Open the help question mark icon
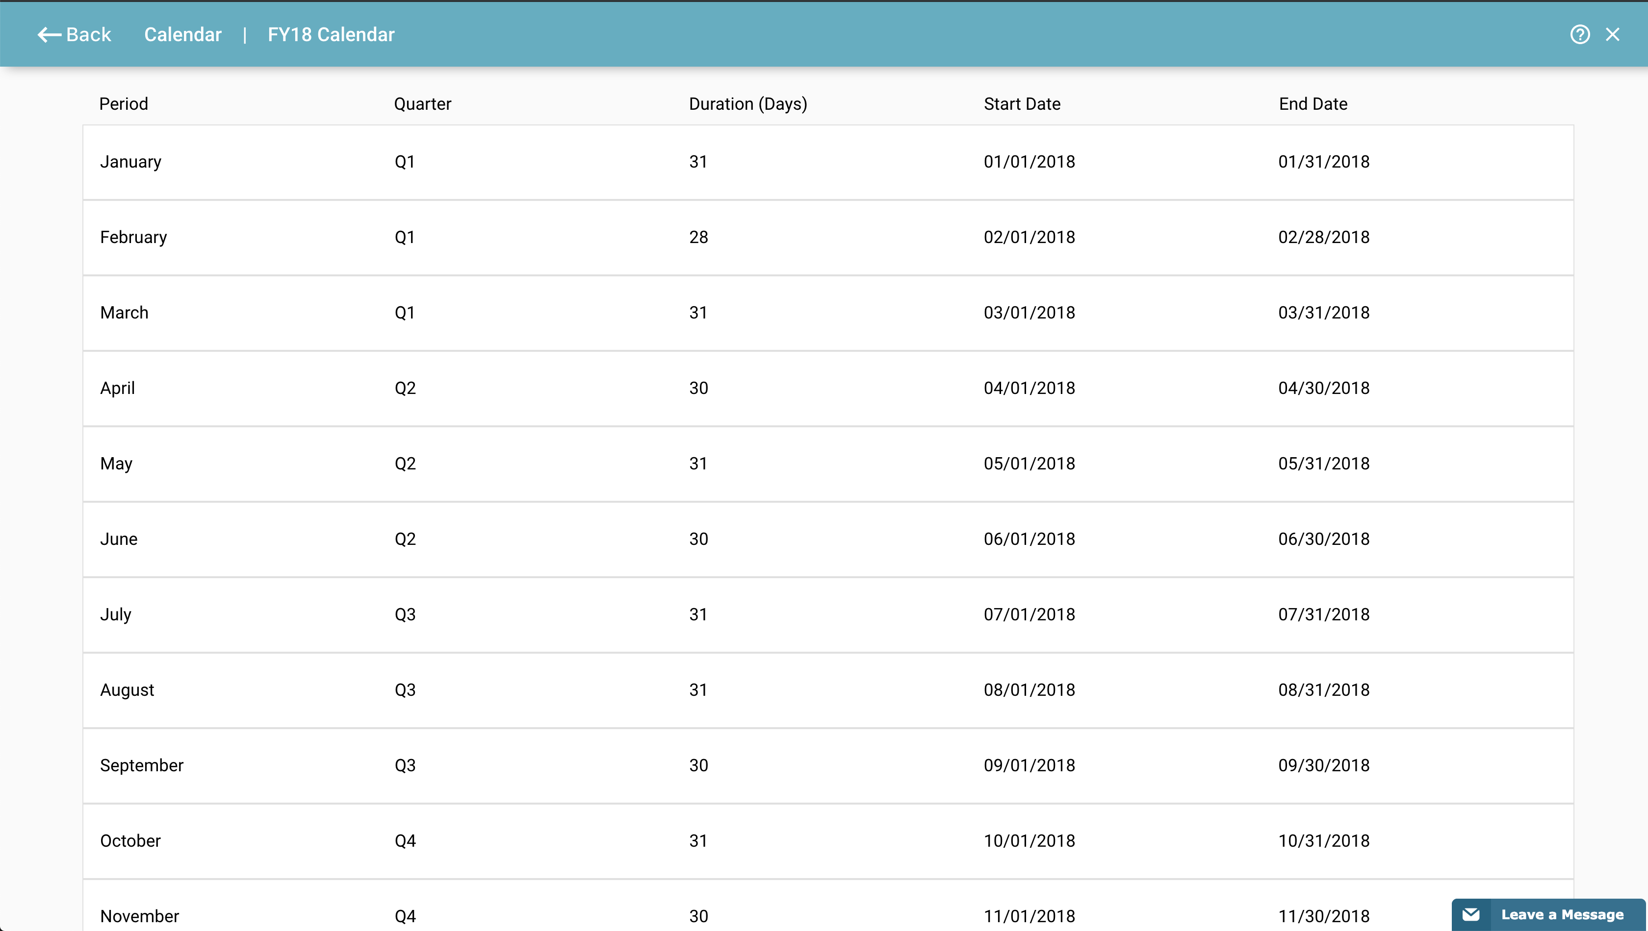 [x=1580, y=34]
